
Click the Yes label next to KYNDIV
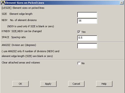click(83, 32)
